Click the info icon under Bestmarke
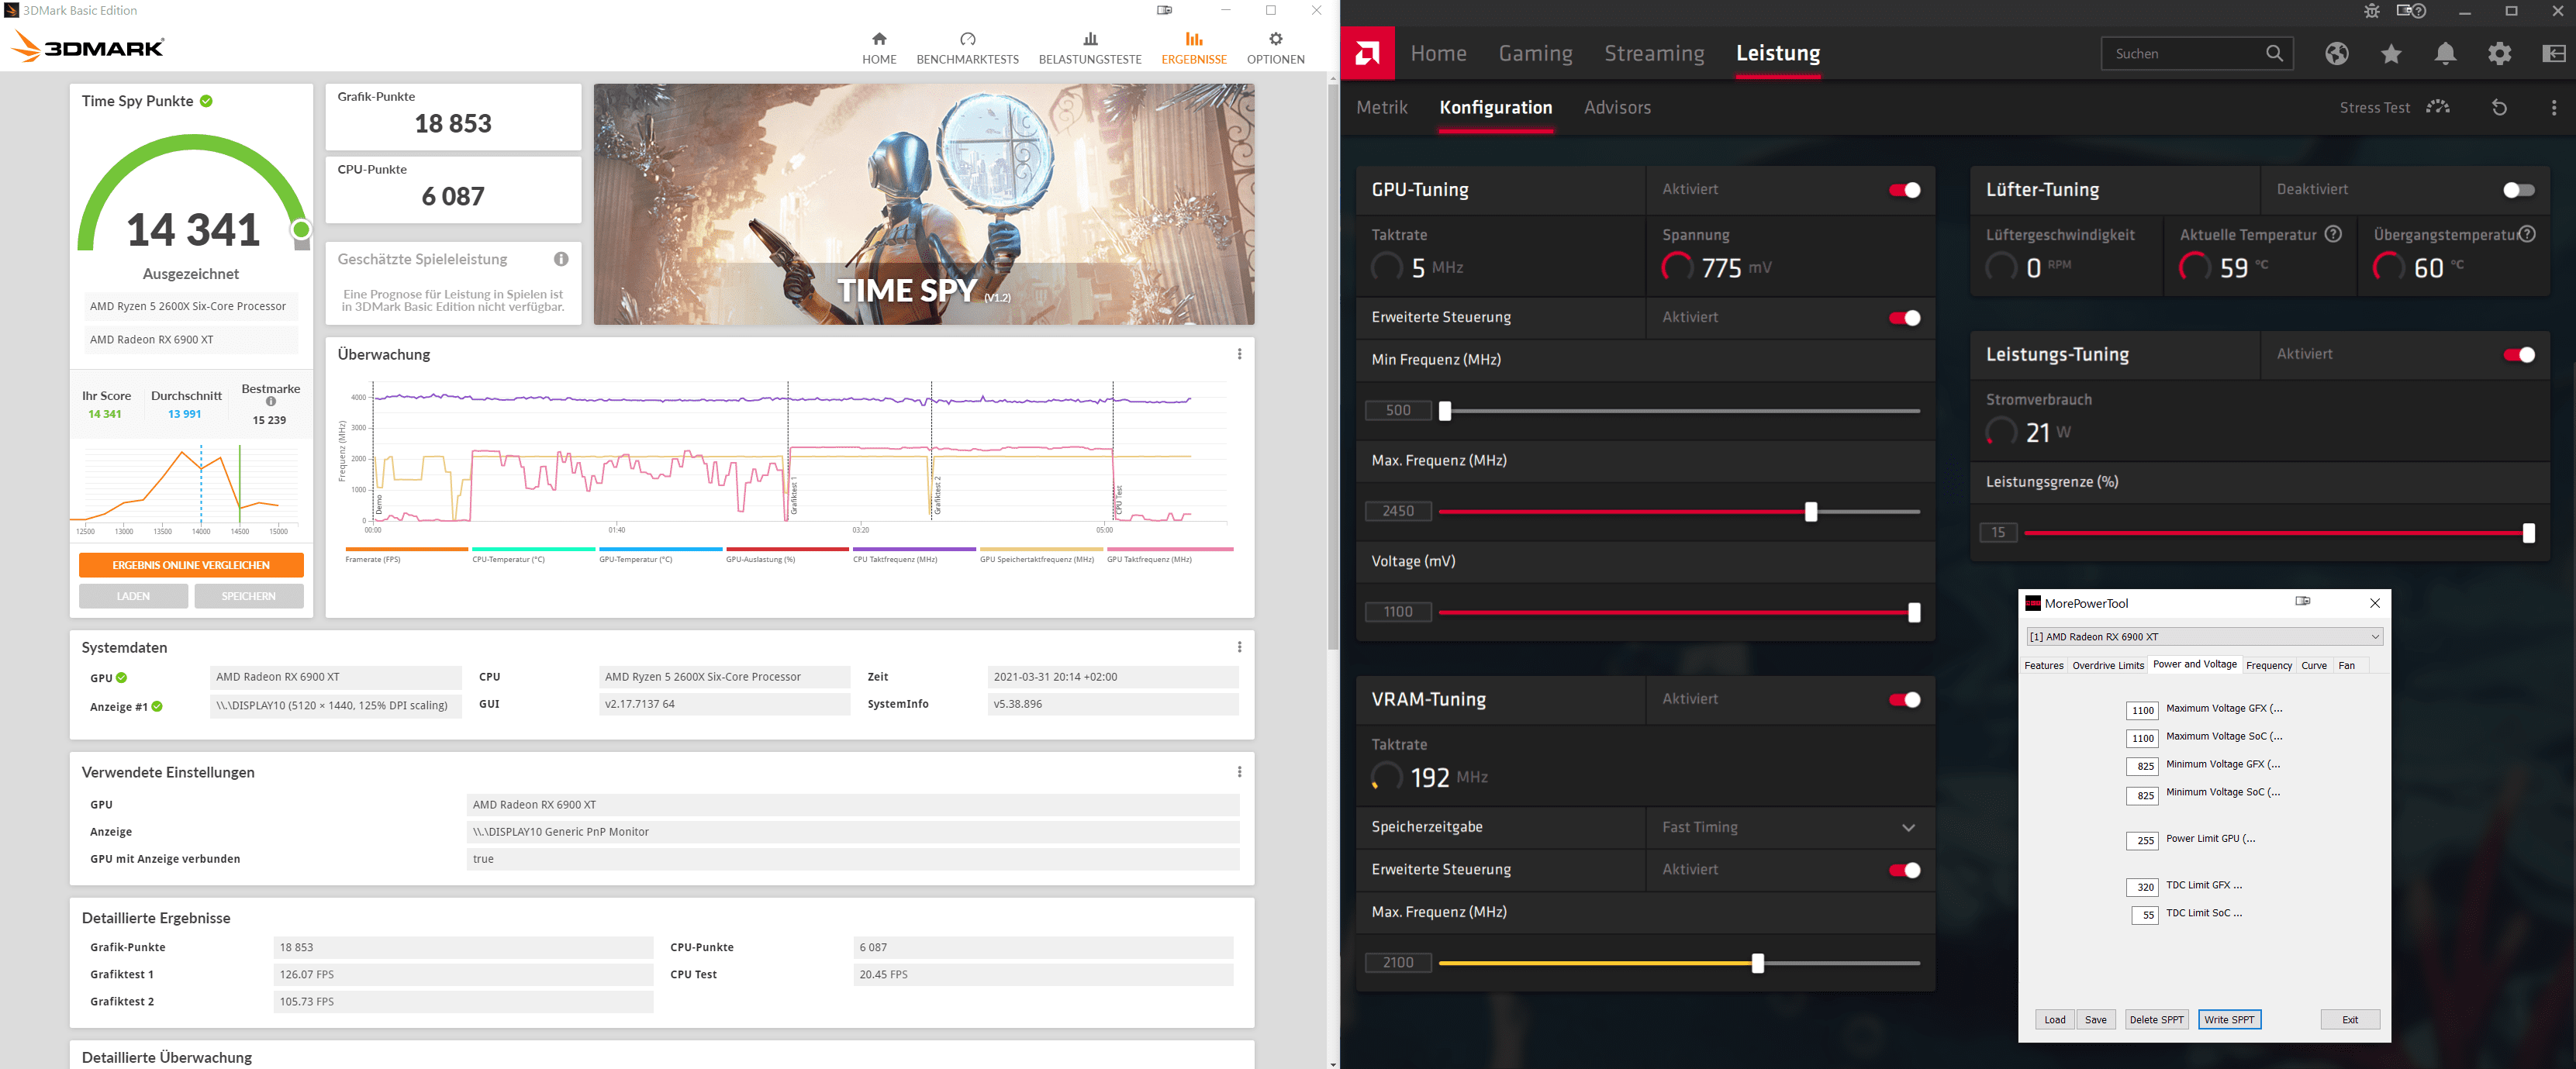The height and width of the screenshot is (1069, 2576). click(271, 402)
